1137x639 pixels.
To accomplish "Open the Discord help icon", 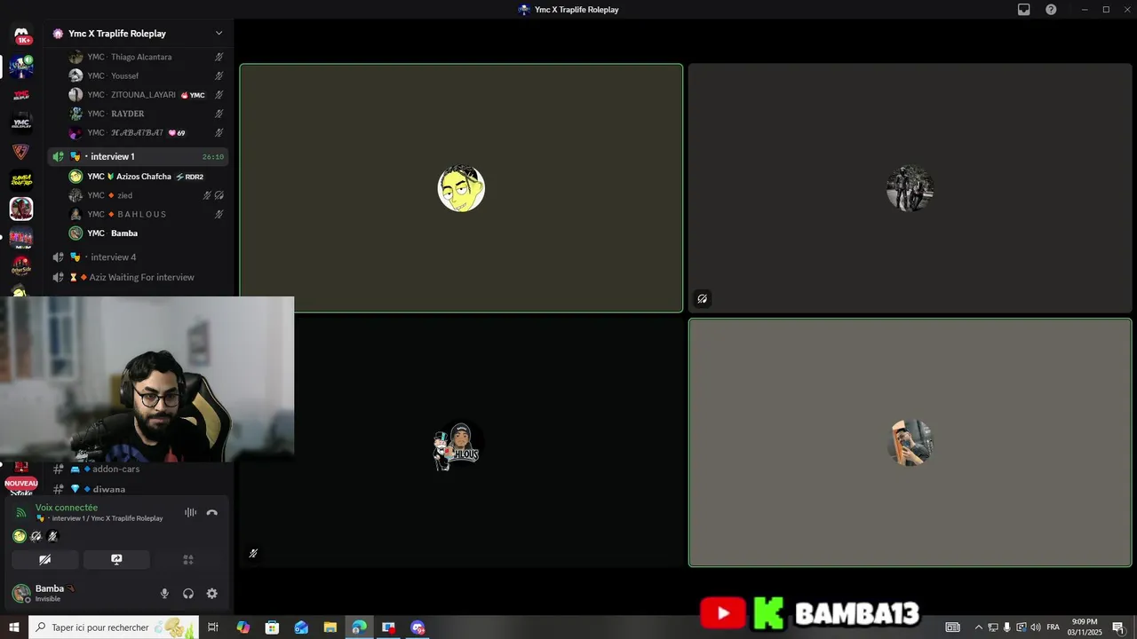I will click(1051, 10).
